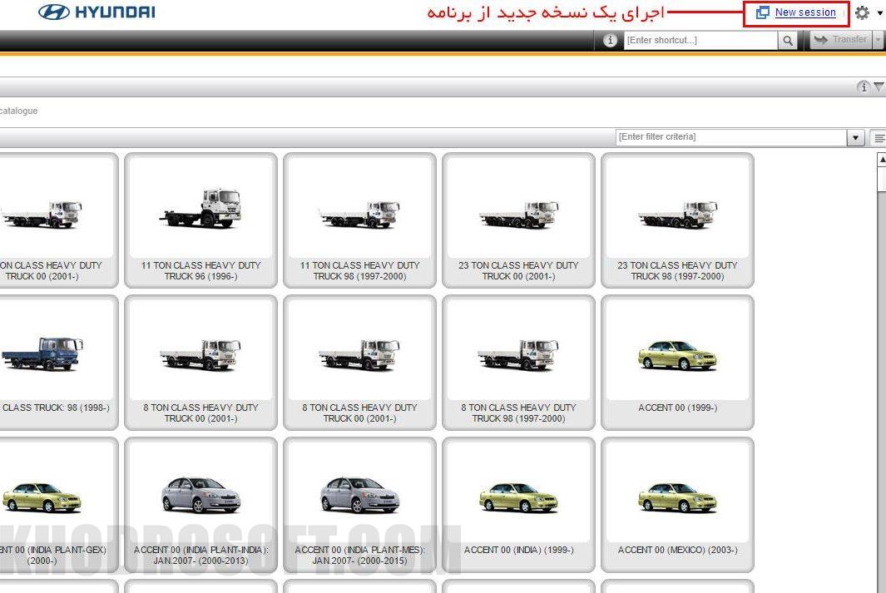Click the scrollbar up arrow
This screenshot has height=593, width=886.
[882, 160]
